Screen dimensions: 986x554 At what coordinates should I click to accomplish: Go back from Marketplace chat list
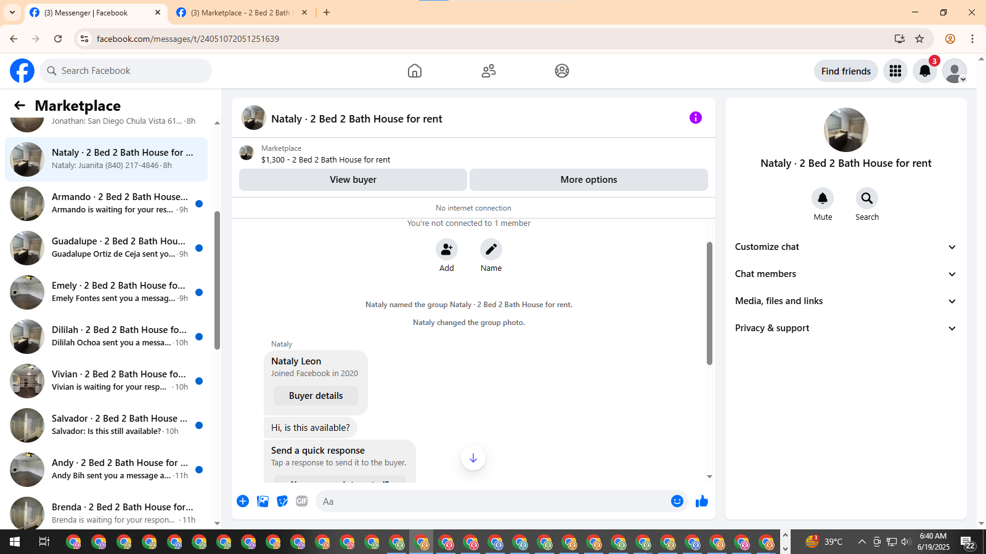tap(20, 105)
